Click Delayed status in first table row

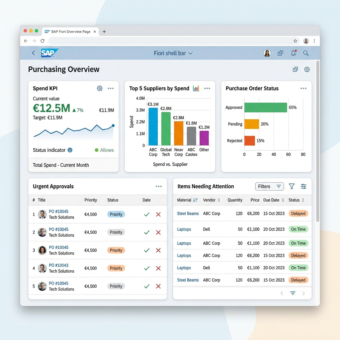(x=298, y=213)
